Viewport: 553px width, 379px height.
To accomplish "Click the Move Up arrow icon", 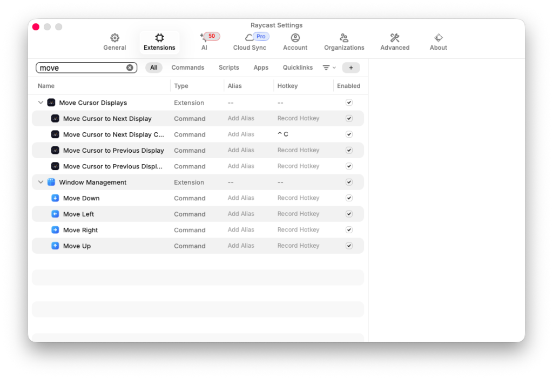I will 55,246.
